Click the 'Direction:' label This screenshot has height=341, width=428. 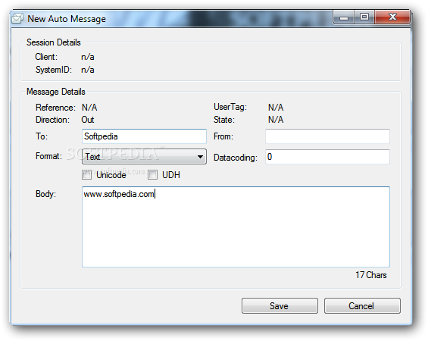(53, 120)
